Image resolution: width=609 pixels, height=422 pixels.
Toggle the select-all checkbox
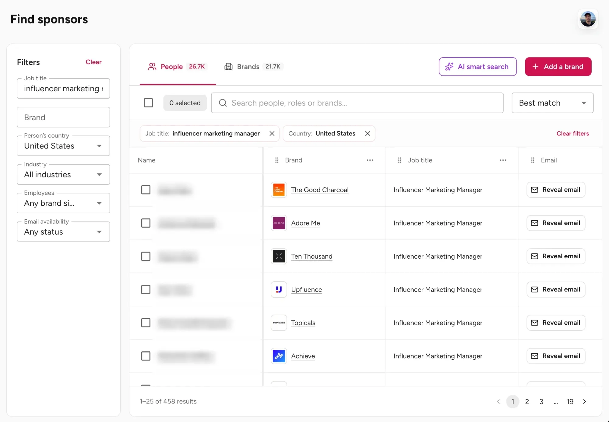point(148,103)
